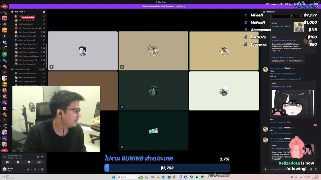The image size is (321, 180).
Task: Select voice member 0140 TingTong Jang 32
Action: click(29, 81)
